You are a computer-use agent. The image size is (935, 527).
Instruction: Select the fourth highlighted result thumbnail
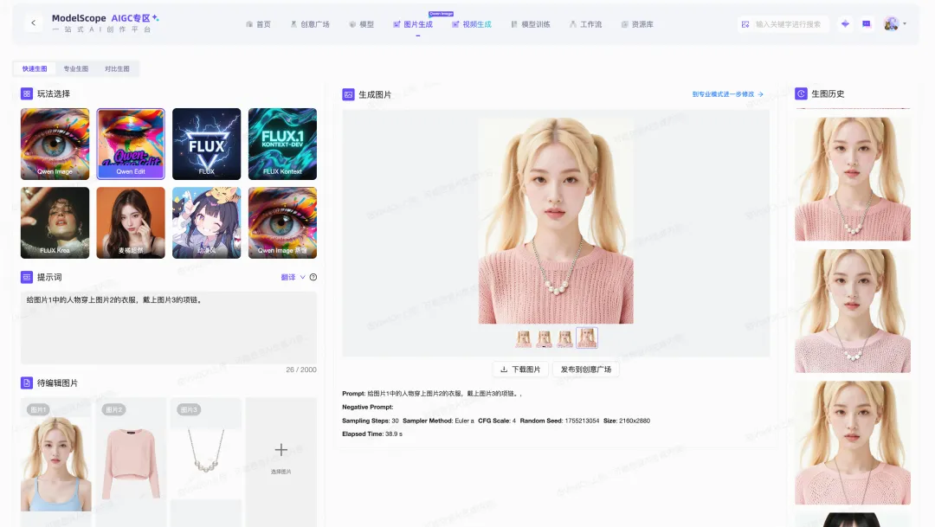(587, 338)
